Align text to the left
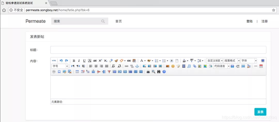This screenshot has width=279, height=122. (x=91, y=66)
